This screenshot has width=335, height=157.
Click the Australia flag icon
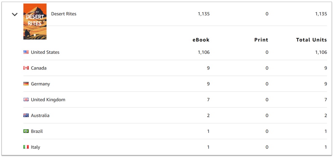(26, 115)
